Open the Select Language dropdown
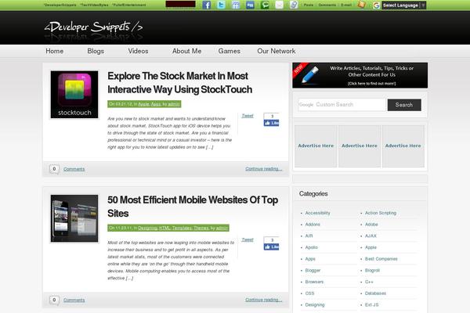The image size is (470, 313). (x=403, y=5)
